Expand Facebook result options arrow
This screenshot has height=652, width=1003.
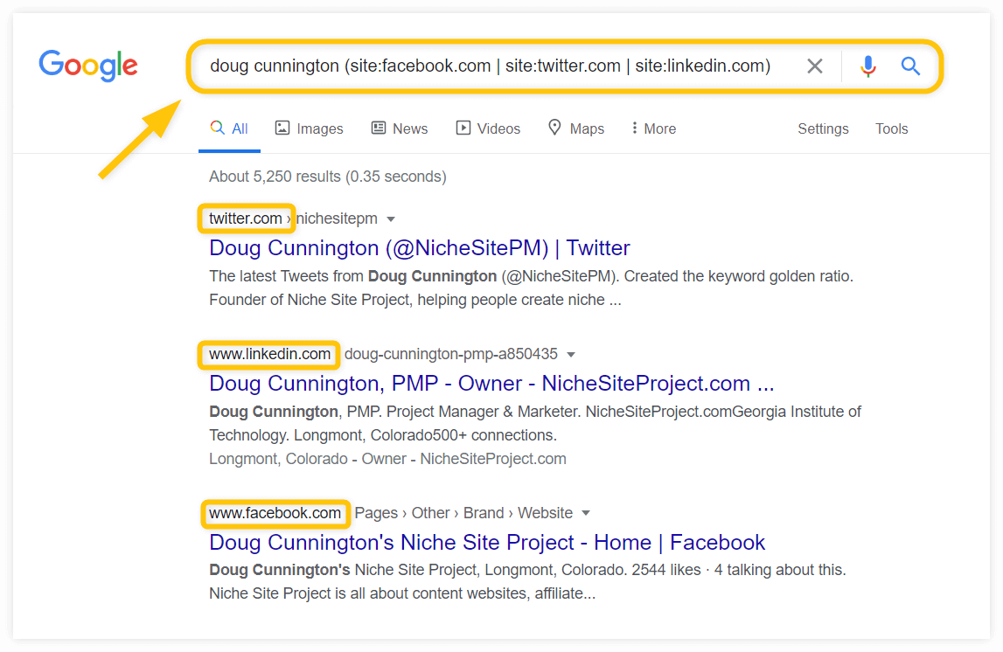585,513
